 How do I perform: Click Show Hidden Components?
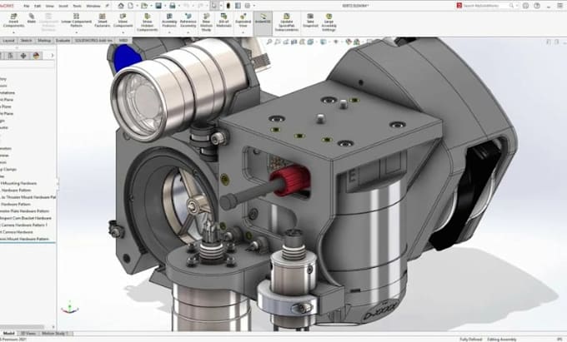(148, 22)
